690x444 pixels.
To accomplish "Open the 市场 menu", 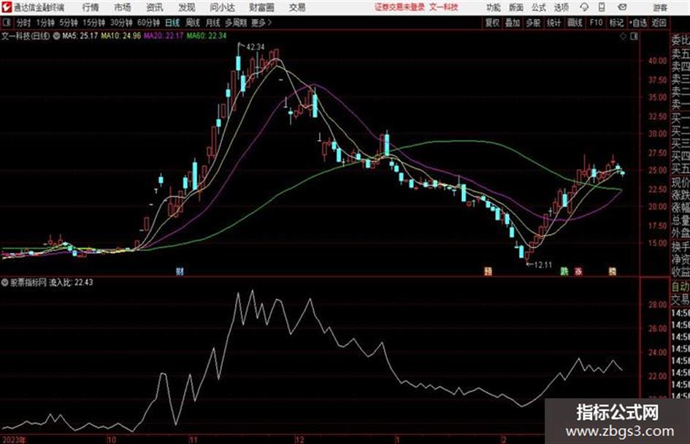I will [x=123, y=7].
